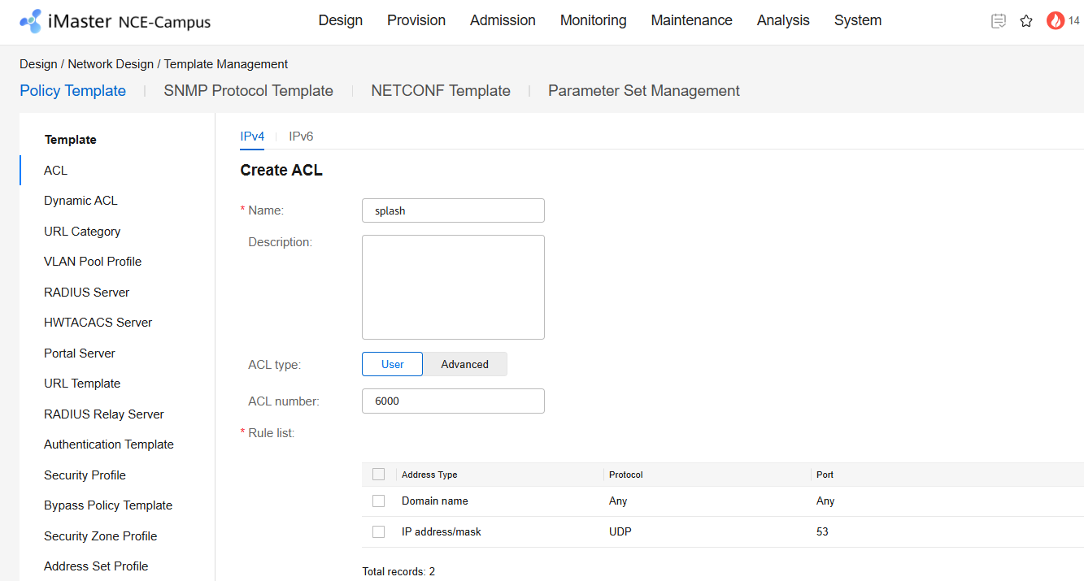Image resolution: width=1084 pixels, height=581 pixels.
Task: Open the Monitoring top menu
Action: pyautogui.click(x=593, y=20)
